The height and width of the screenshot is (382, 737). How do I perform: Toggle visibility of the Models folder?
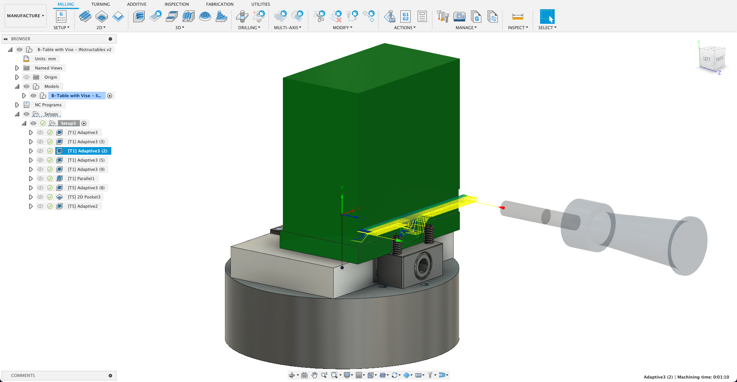coord(26,86)
